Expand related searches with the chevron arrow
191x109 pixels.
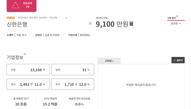(67, 18)
